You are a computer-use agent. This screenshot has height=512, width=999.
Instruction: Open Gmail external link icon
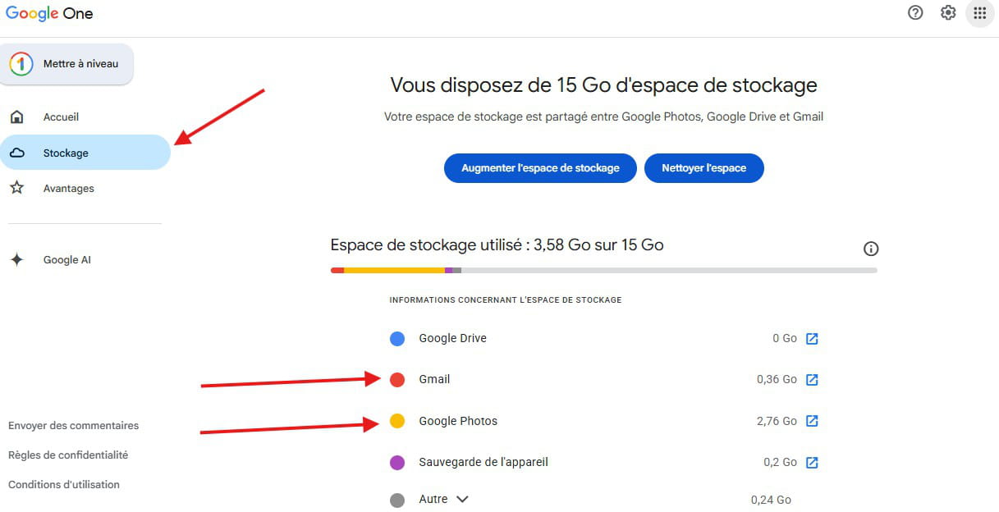coord(812,379)
